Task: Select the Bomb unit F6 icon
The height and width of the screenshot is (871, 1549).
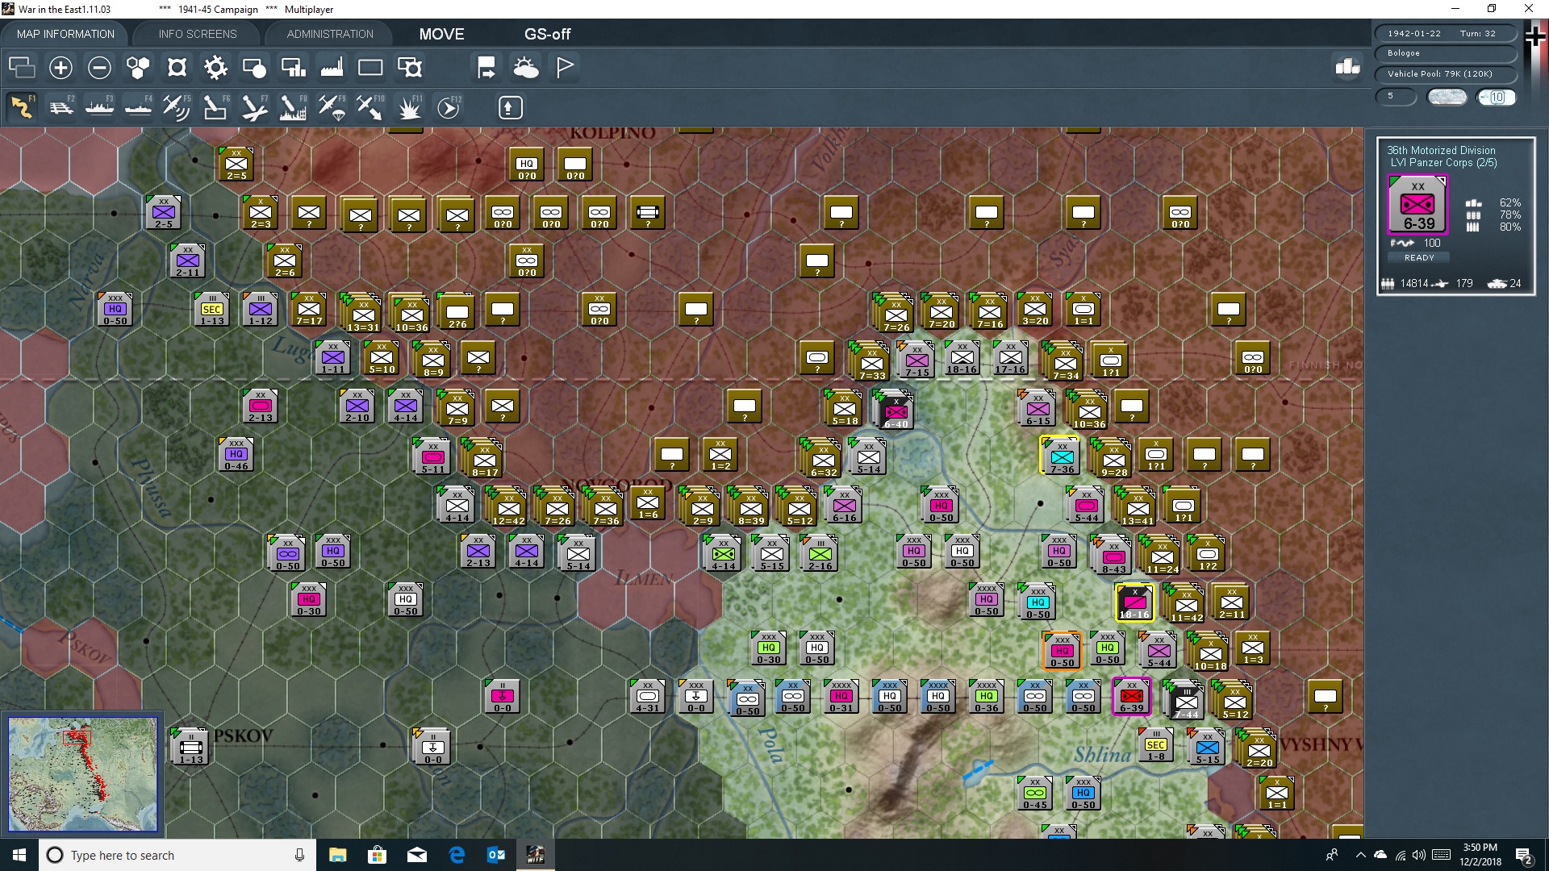Action: pos(215,107)
